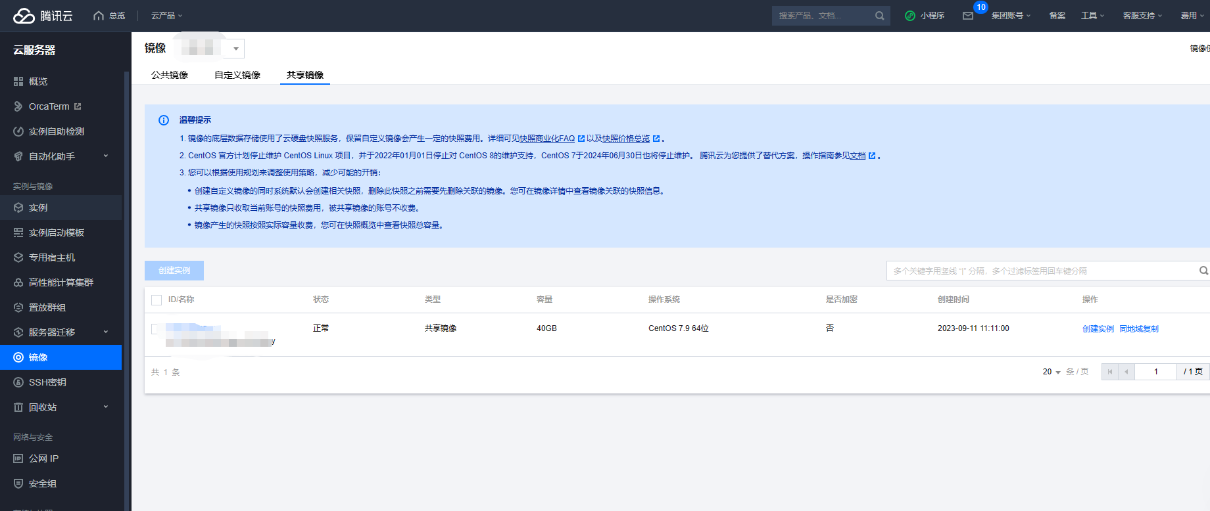The image size is (1210, 511).
Task: Open the 小程序 mini program icon
Action: coord(910,16)
